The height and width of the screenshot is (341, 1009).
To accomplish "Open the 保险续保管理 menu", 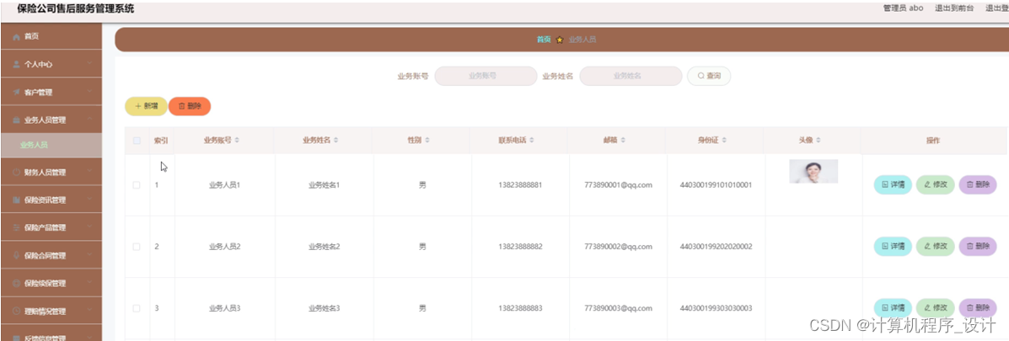I will click(x=51, y=283).
